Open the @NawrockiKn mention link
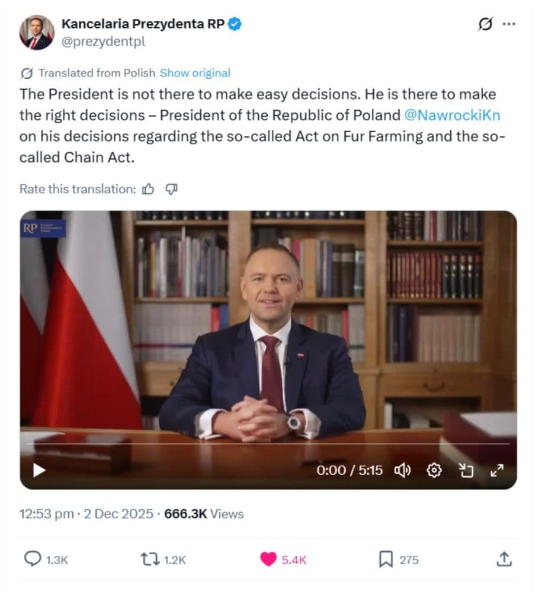The image size is (542, 607). [452, 114]
